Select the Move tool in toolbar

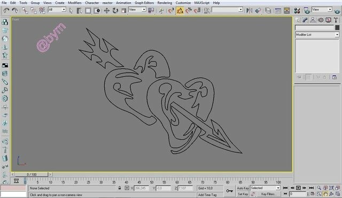tap(107, 11)
